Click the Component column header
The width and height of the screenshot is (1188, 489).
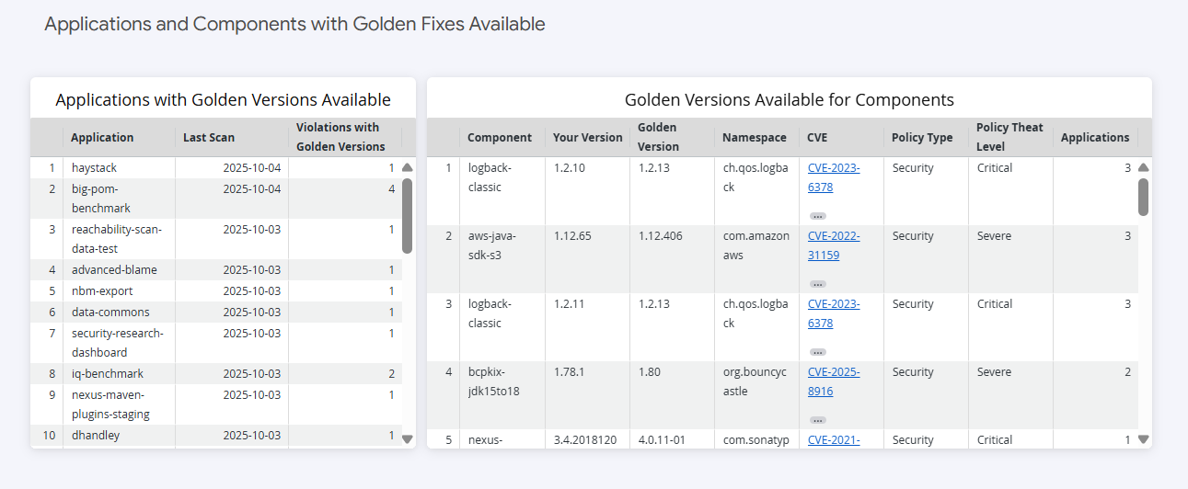coord(499,138)
